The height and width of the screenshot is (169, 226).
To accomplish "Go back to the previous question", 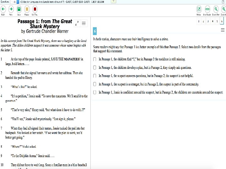I will pos(3,9).
